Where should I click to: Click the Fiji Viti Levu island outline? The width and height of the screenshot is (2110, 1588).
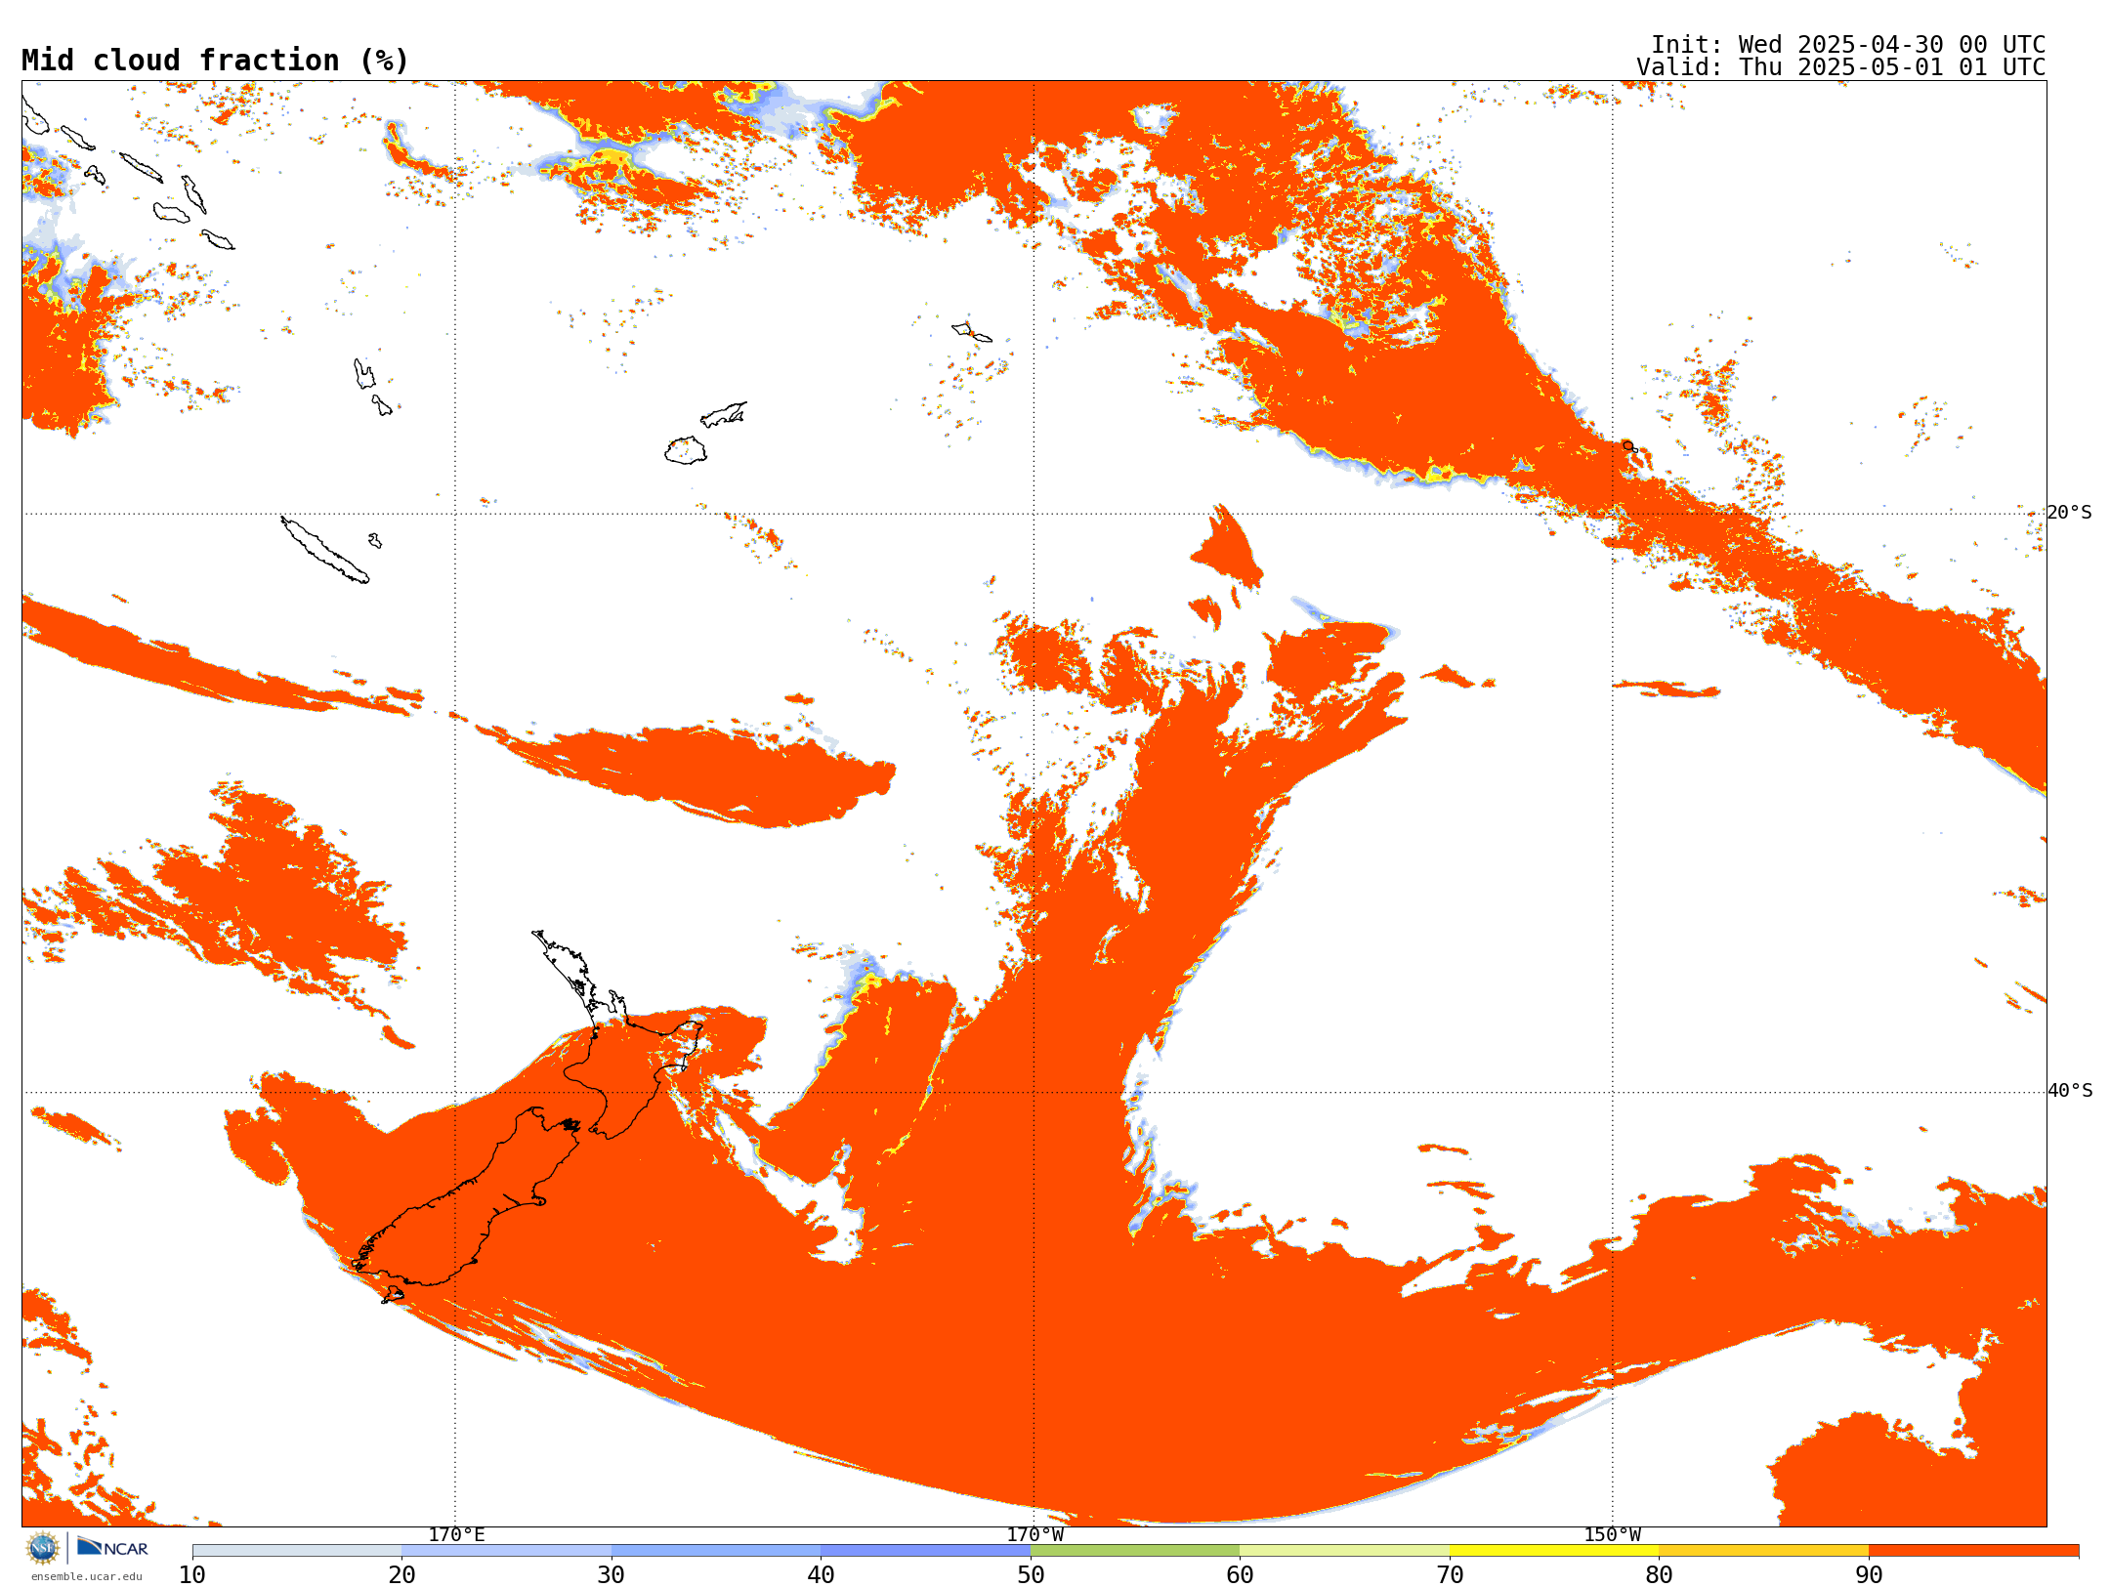click(686, 450)
